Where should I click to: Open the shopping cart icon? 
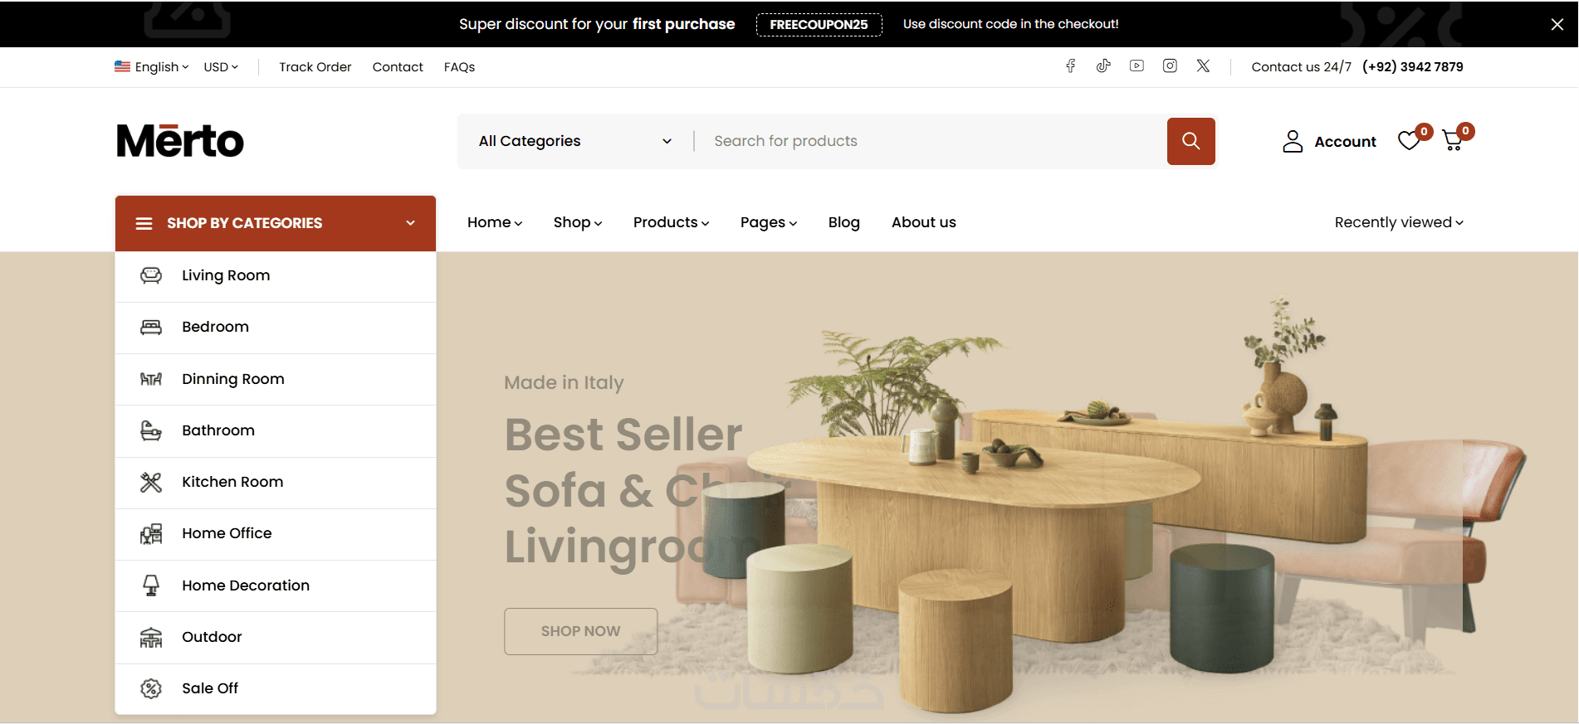(1453, 141)
